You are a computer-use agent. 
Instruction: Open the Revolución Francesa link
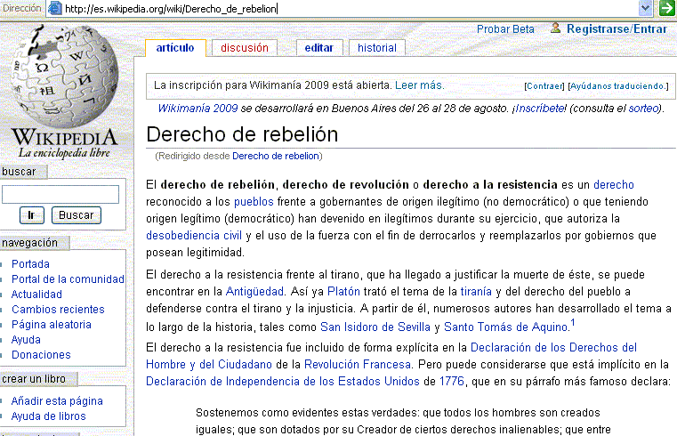tap(358, 364)
